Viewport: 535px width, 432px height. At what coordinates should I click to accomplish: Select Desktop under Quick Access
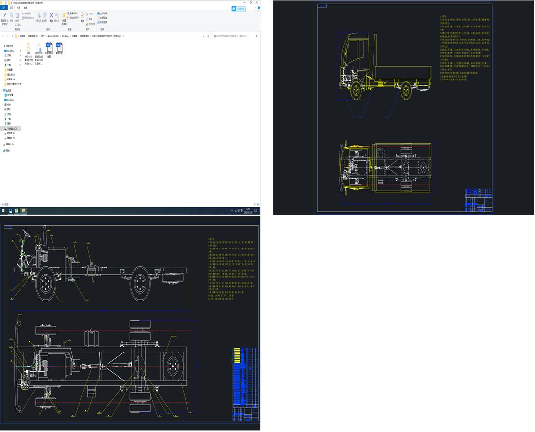[x=11, y=51]
